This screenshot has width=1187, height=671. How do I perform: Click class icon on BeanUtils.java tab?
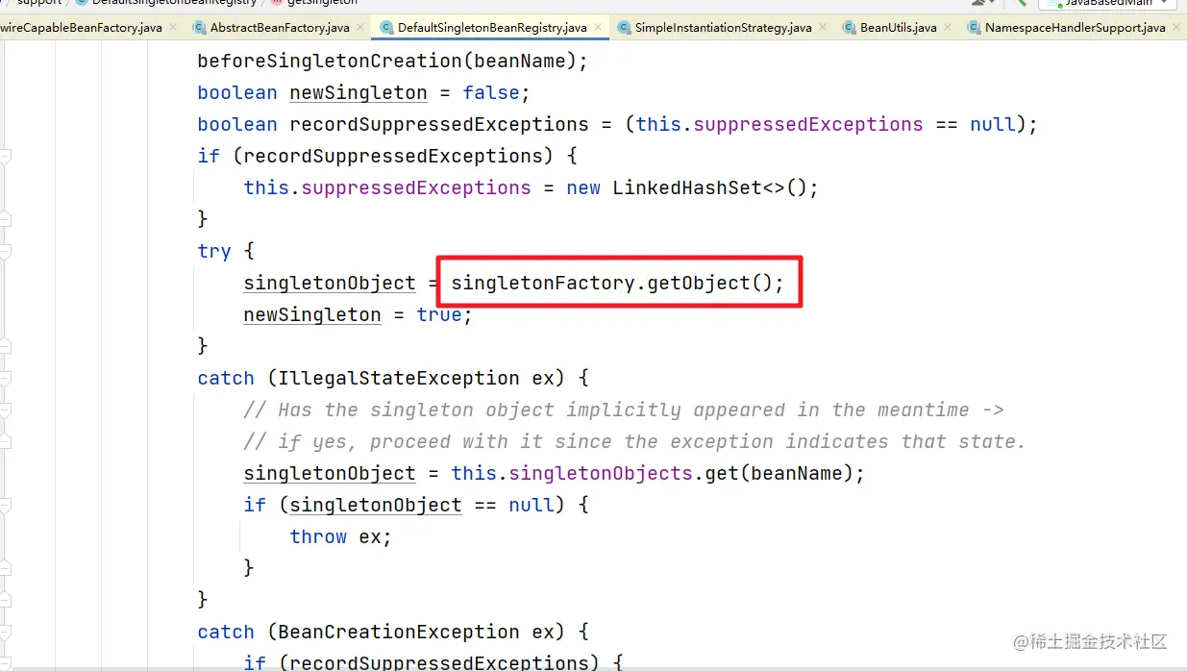pyautogui.click(x=849, y=28)
